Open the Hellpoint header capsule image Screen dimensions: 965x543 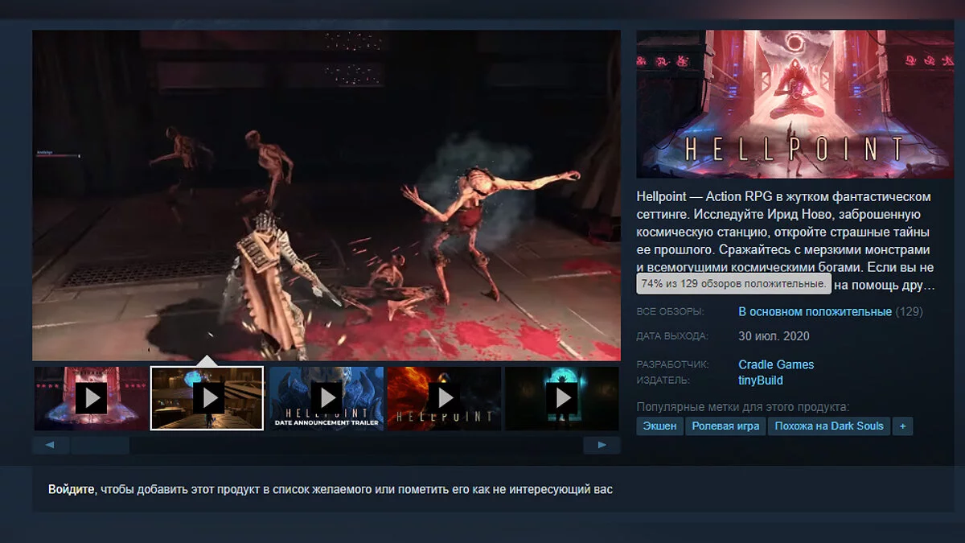795,104
